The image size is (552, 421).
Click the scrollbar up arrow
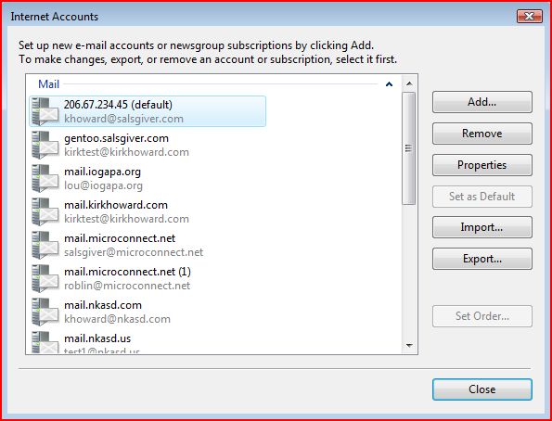[409, 83]
